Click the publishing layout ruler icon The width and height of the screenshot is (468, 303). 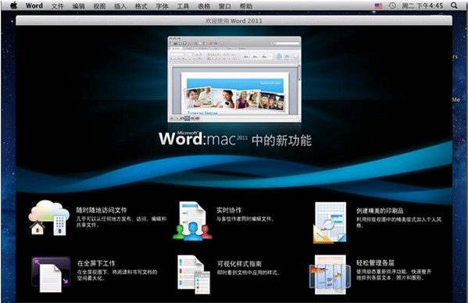330,223
